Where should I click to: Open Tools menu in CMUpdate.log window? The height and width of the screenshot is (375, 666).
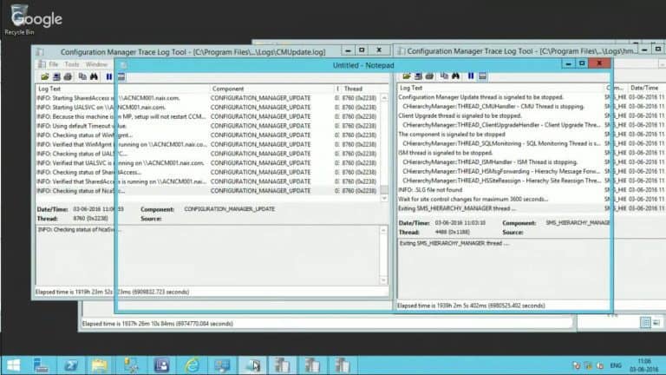click(72, 64)
